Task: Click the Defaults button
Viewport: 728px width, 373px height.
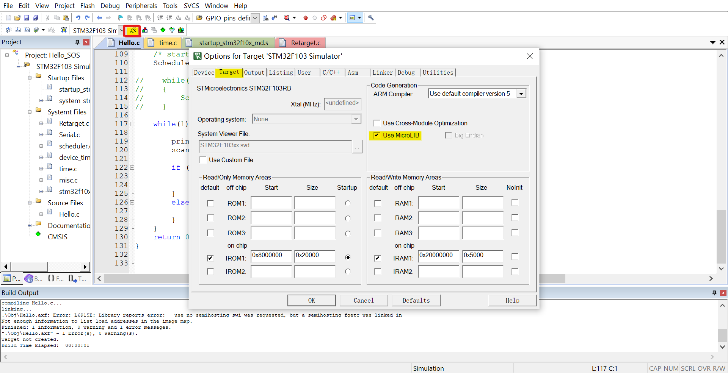Action: click(x=416, y=300)
